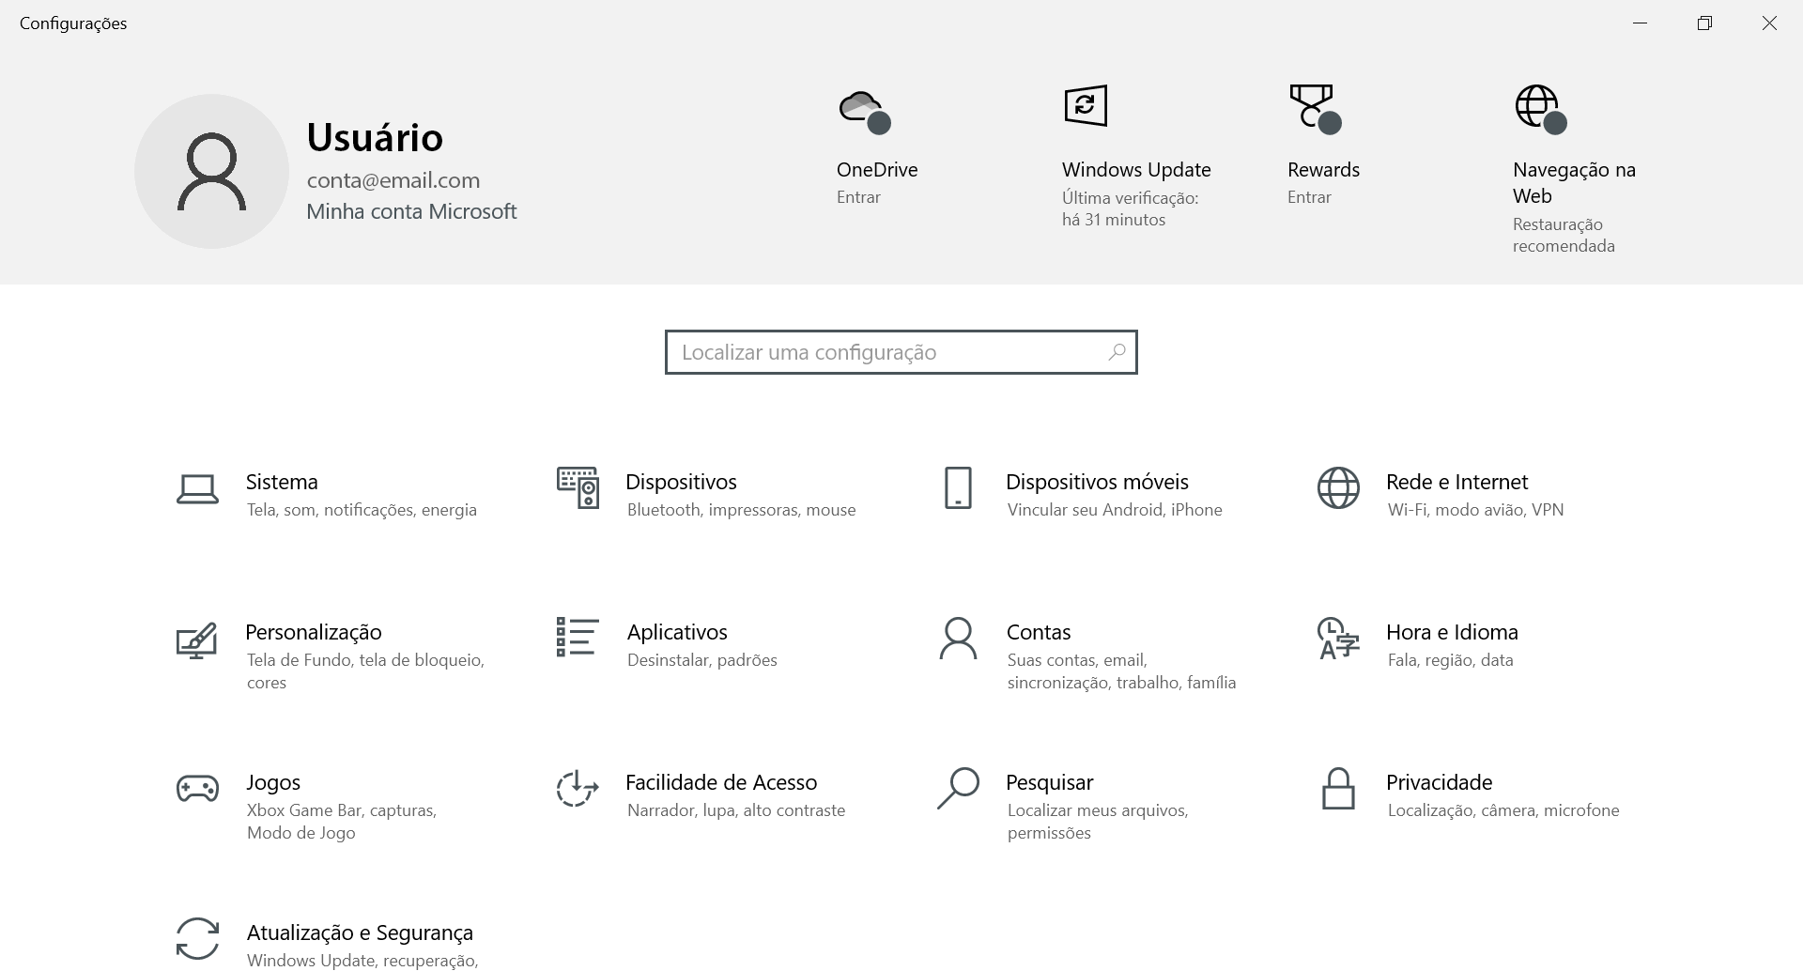
Task: Click the conta@email.com address text
Action: click(393, 180)
